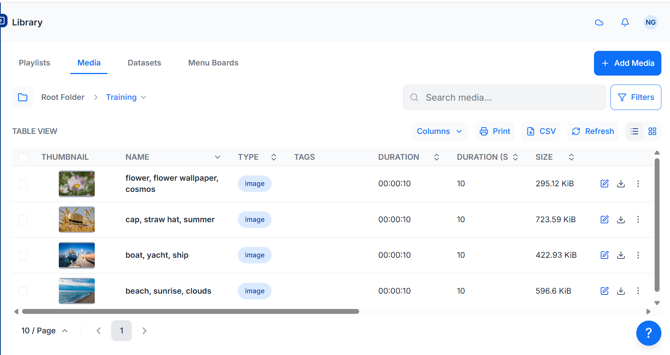Open the Filters button
This screenshot has width=670, height=355.
pyautogui.click(x=636, y=97)
